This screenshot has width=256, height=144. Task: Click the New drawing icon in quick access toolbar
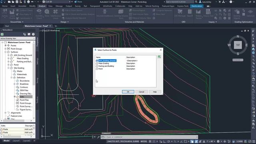click(9, 2)
